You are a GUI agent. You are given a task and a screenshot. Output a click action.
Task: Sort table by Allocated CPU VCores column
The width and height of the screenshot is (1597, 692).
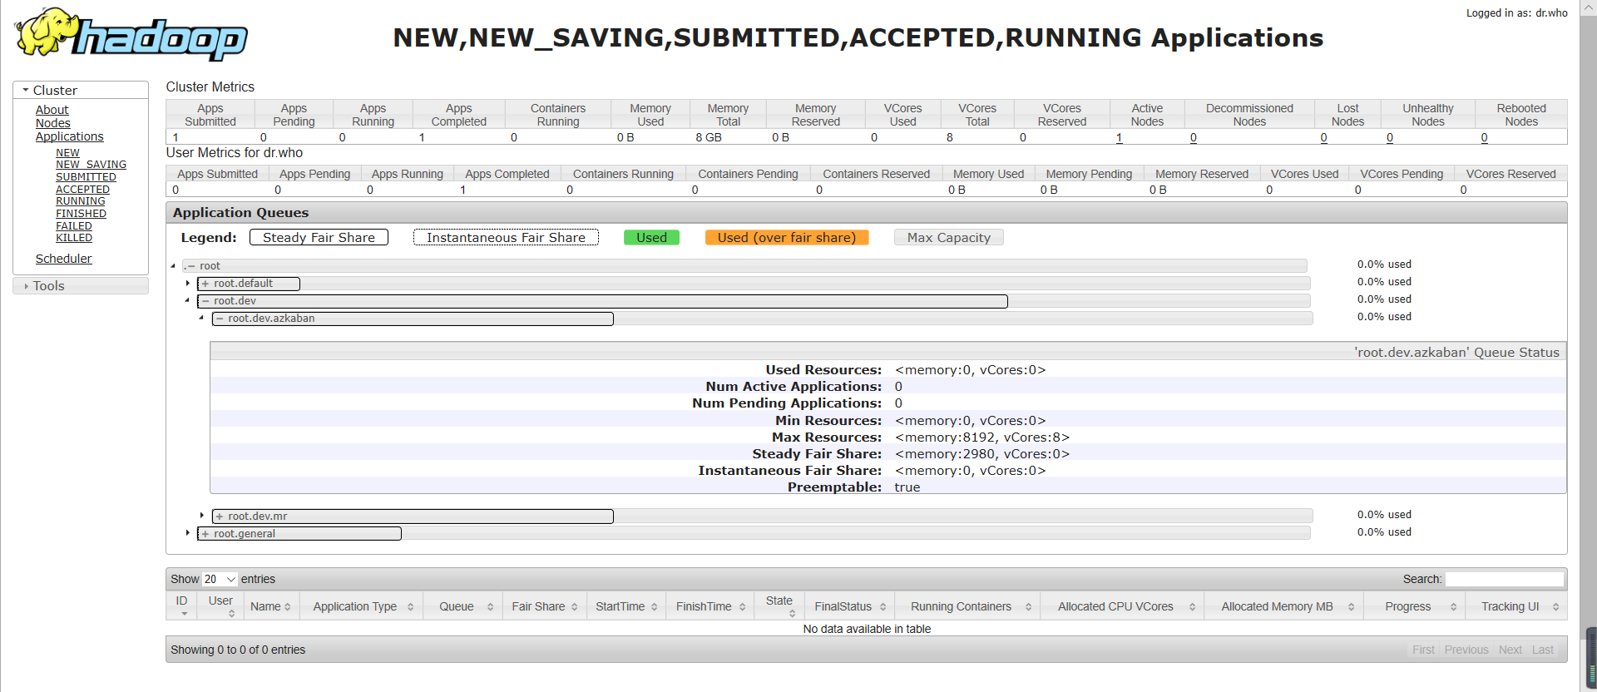(1122, 606)
